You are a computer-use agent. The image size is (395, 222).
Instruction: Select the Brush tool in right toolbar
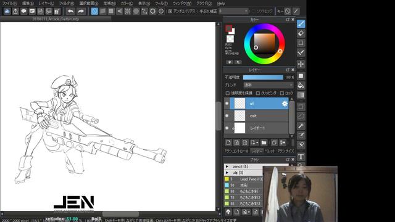click(301, 24)
